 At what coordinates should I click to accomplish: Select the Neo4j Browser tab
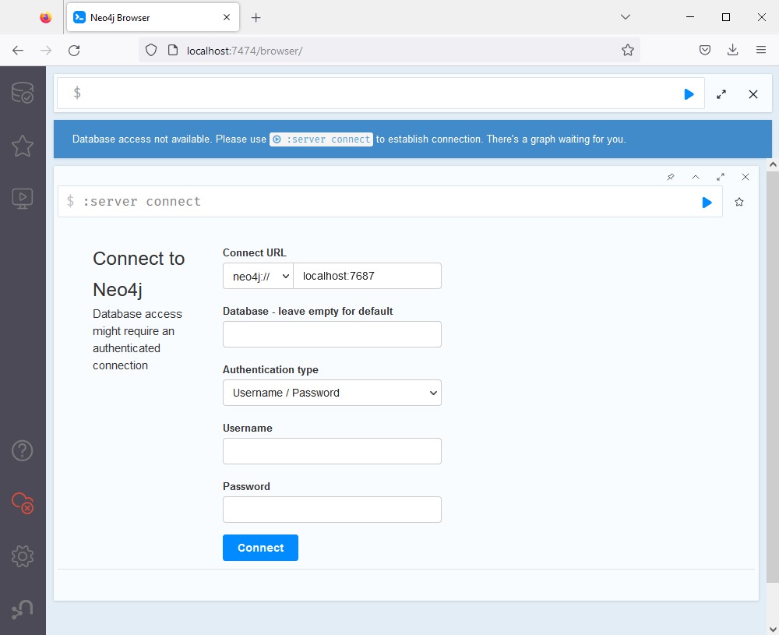click(x=153, y=17)
